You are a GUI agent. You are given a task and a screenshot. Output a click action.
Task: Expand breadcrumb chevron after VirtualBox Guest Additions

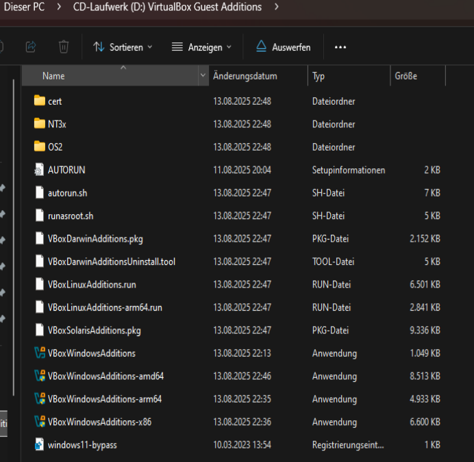276,7
